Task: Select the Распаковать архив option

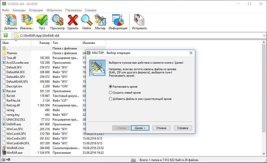Action: [123, 87]
